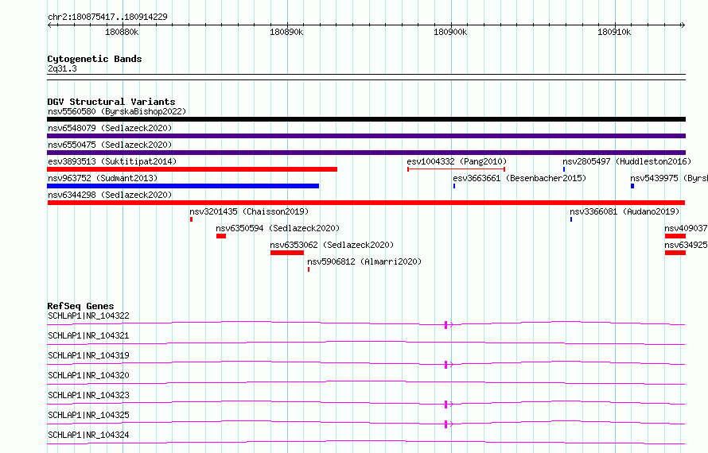Click the red esv3893513 variant bar

click(192, 169)
